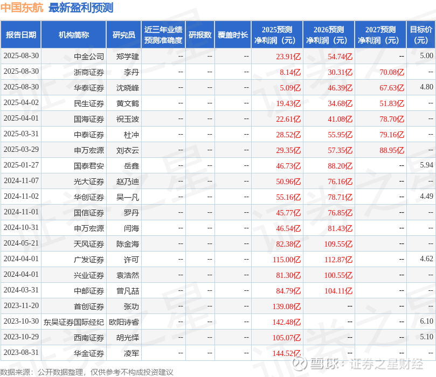Click the 88.95亿 profit value

[392, 150]
